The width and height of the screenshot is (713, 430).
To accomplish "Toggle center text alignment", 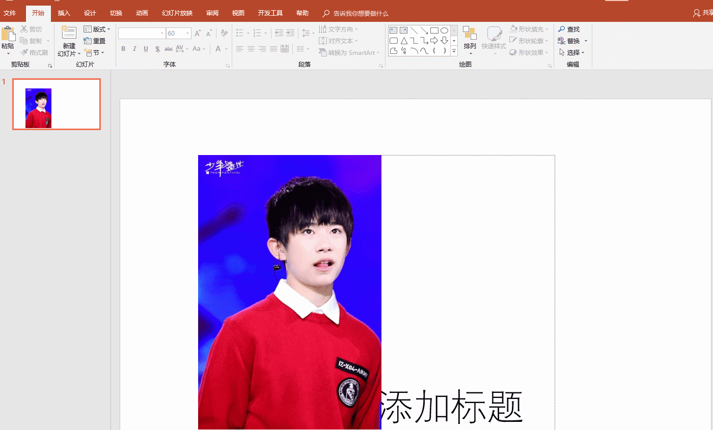I will (251, 49).
